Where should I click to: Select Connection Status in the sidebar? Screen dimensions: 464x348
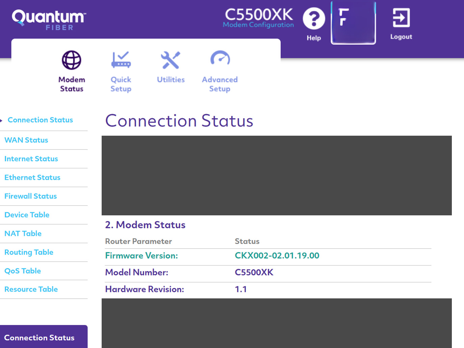[40, 120]
